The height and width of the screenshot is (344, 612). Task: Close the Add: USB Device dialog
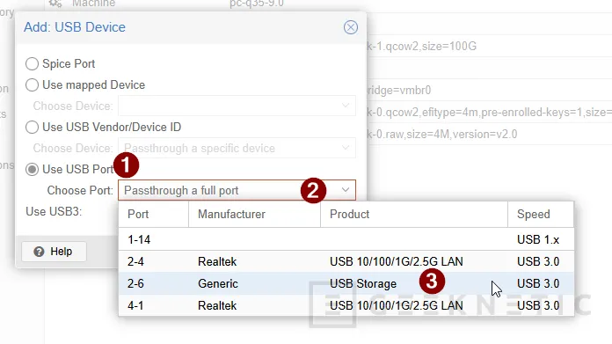click(x=351, y=27)
